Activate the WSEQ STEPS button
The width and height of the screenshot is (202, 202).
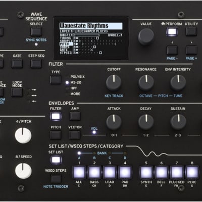coord(56,179)
